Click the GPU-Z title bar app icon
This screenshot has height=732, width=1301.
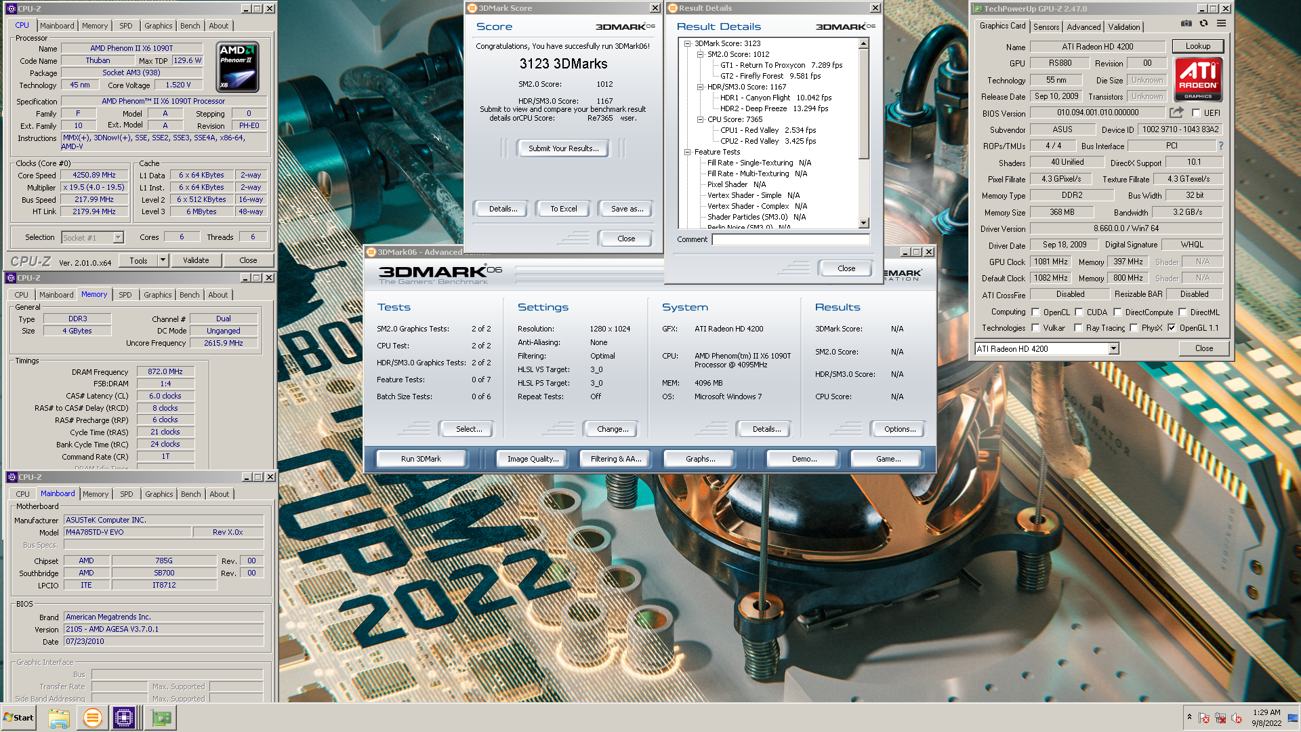(978, 9)
